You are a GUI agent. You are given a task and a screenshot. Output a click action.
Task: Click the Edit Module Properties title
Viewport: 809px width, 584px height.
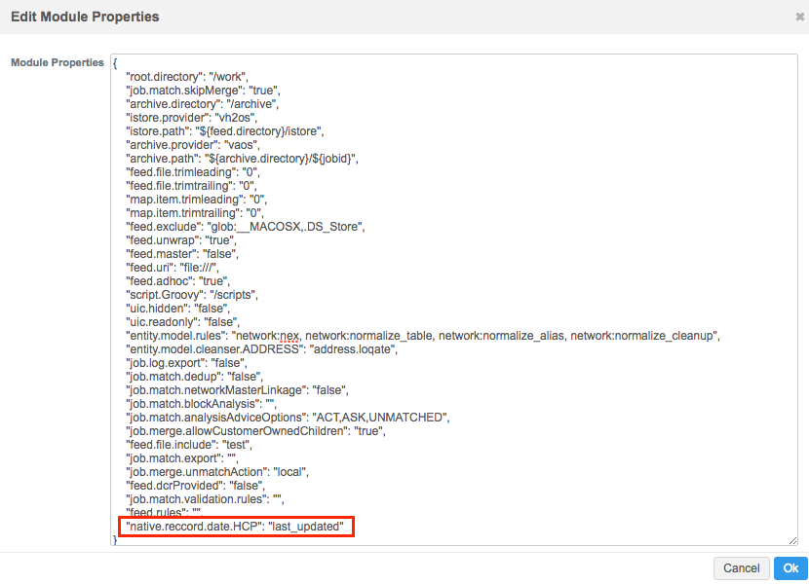pos(85,18)
